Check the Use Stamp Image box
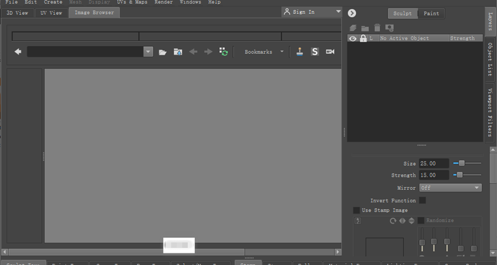497x265 pixels. [x=356, y=210]
